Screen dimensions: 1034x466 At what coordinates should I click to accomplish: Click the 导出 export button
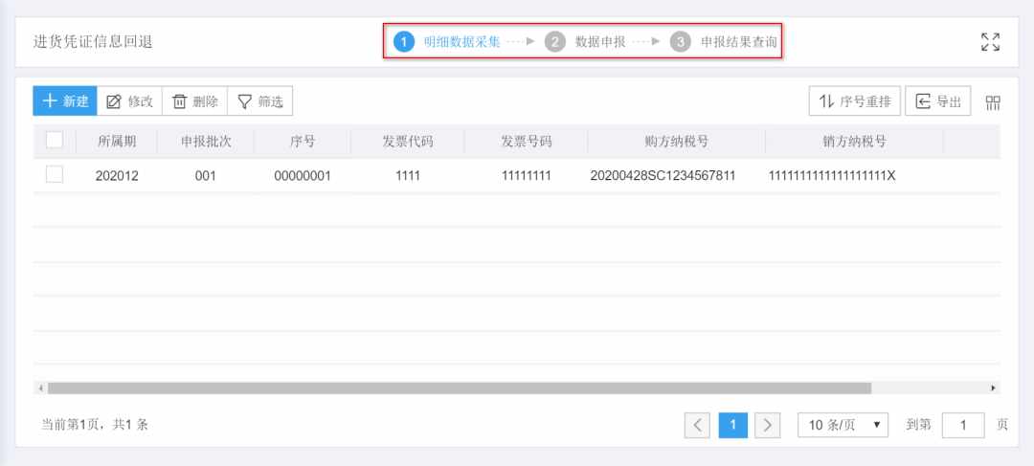[937, 100]
